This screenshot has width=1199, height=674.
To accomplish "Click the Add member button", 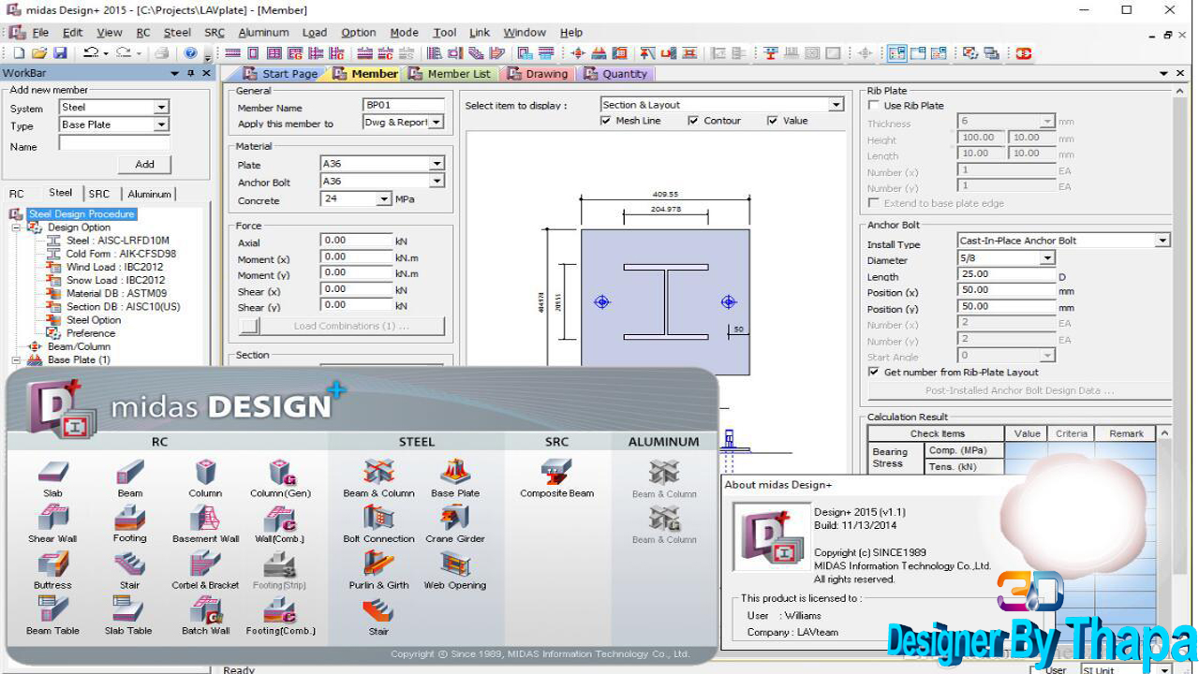I will 145,164.
